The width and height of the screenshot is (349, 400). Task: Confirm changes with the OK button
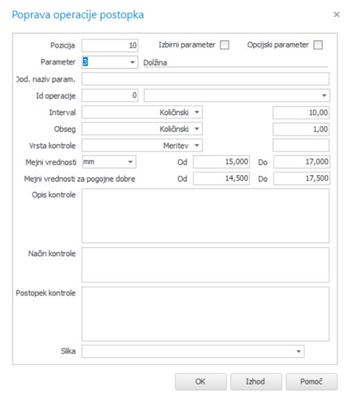point(201,381)
